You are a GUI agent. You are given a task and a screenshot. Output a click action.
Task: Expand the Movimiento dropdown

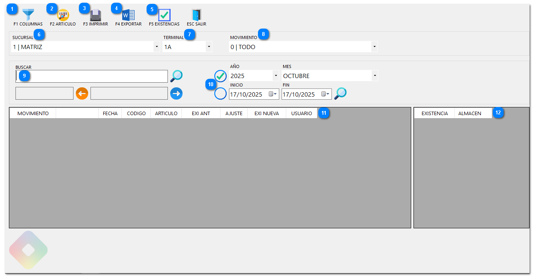click(x=374, y=47)
